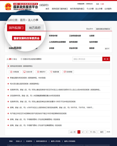The image size is (117, 146).
Task: Switch to 国务院部门 tab
Action: (16, 28)
